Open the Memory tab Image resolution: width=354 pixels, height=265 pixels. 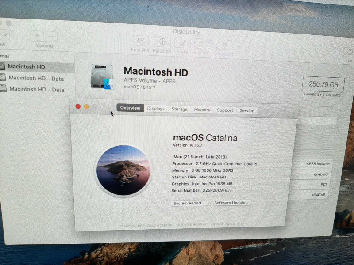coord(202,110)
